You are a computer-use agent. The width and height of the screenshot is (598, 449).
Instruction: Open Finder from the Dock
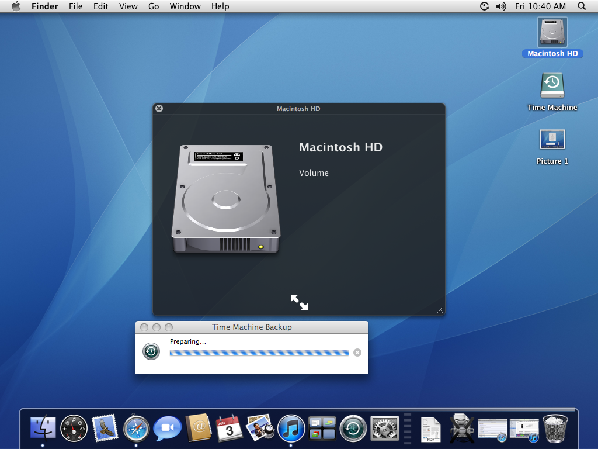tap(43, 427)
